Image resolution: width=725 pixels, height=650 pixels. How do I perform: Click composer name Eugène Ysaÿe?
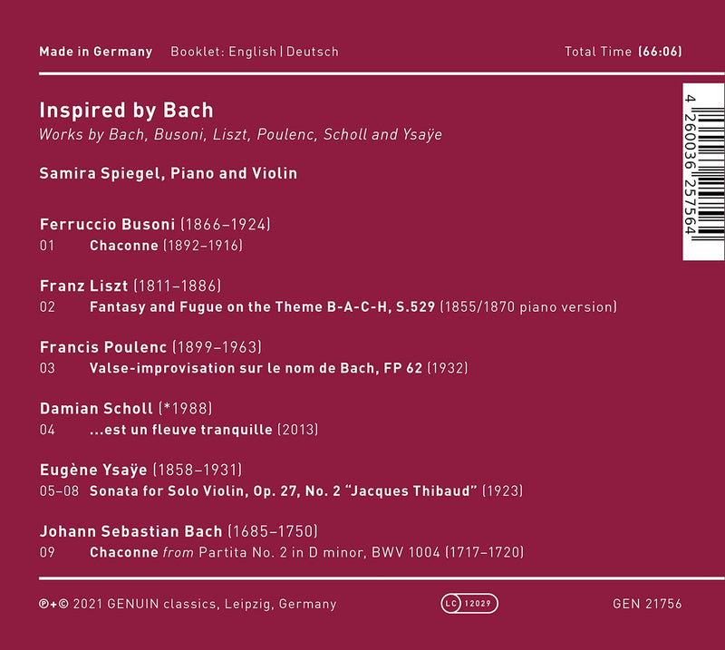click(x=93, y=471)
